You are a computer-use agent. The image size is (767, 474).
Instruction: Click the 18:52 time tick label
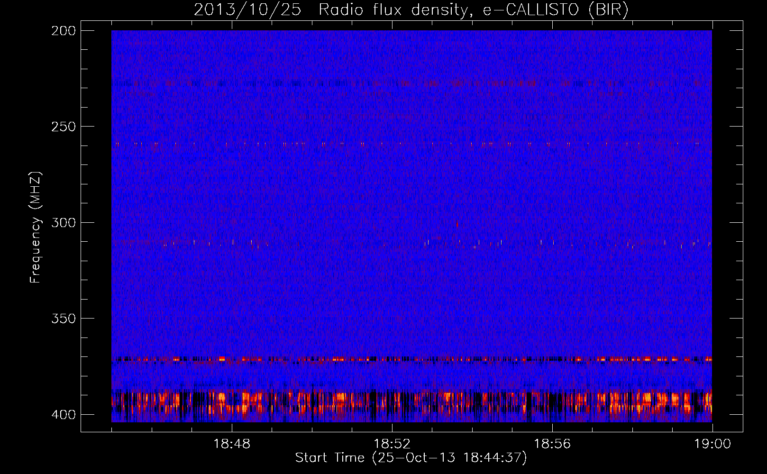pos(392,444)
